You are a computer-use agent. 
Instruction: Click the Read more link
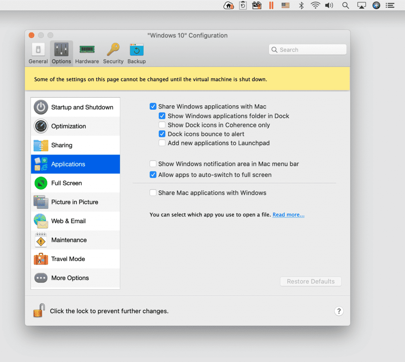pos(288,215)
